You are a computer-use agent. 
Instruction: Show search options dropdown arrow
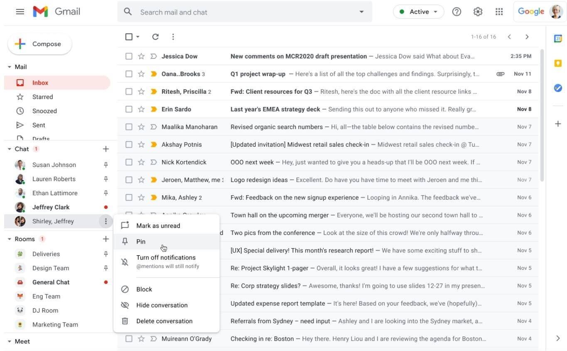coord(361,12)
